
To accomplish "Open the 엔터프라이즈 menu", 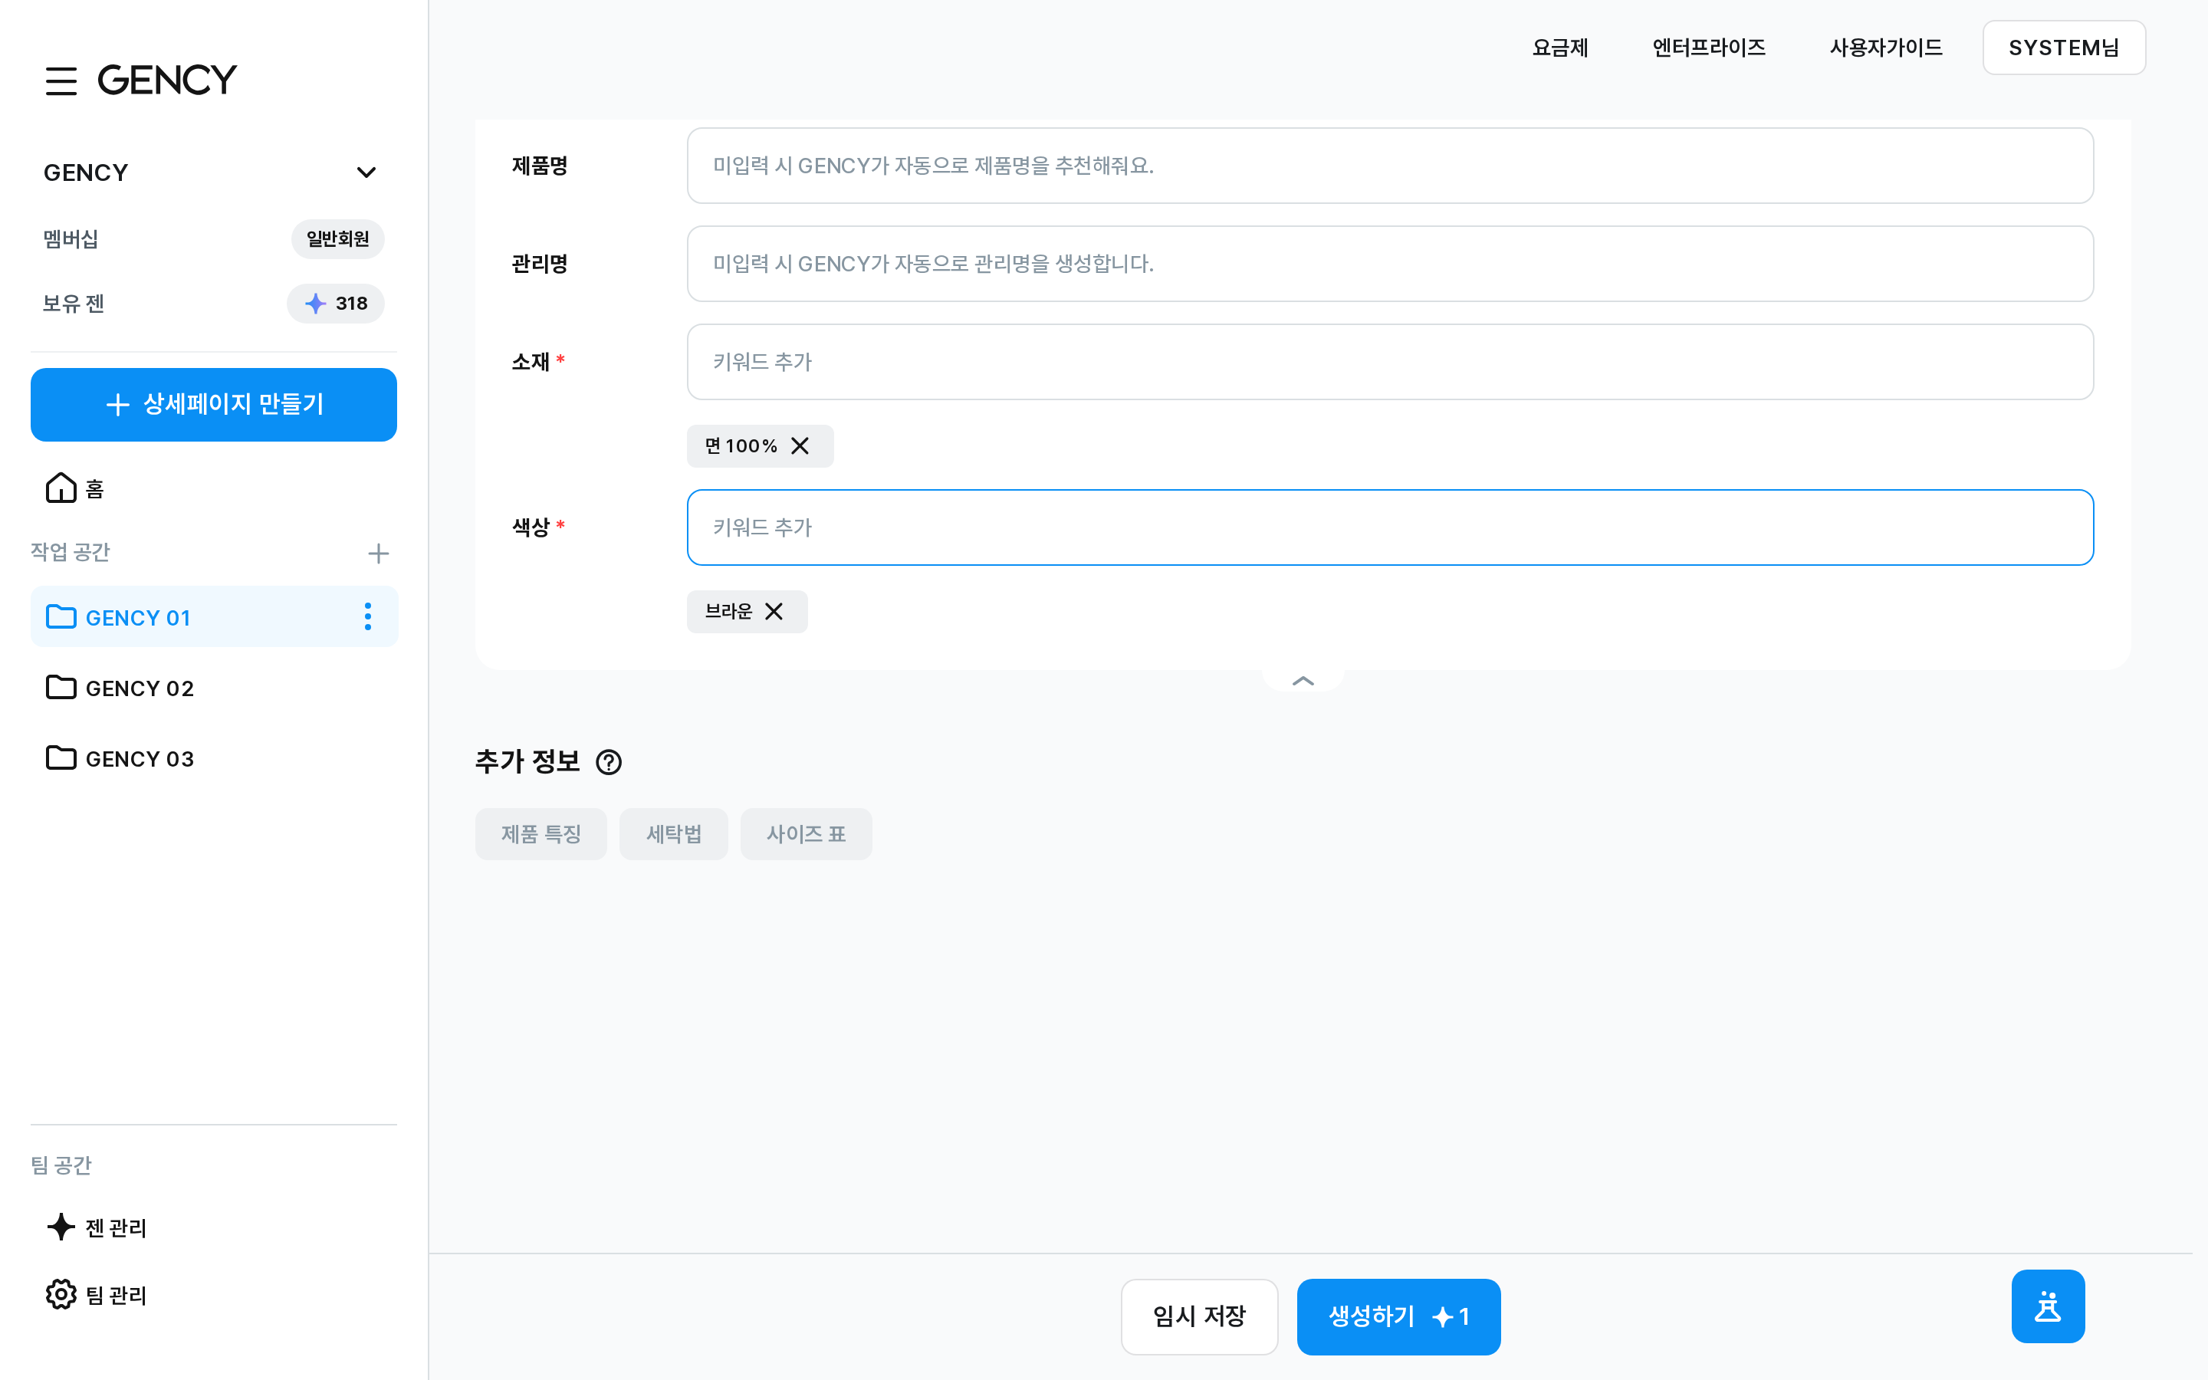I will click(x=1709, y=48).
